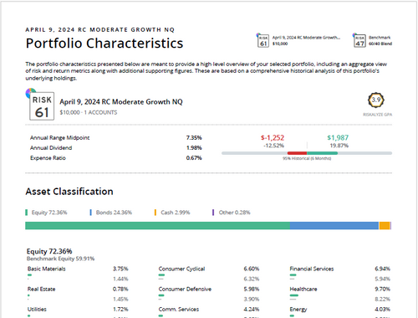The image size is (418, 318).
Task: Click the 3.75% Basic Materials value
Action: click(x=120, y=269)
